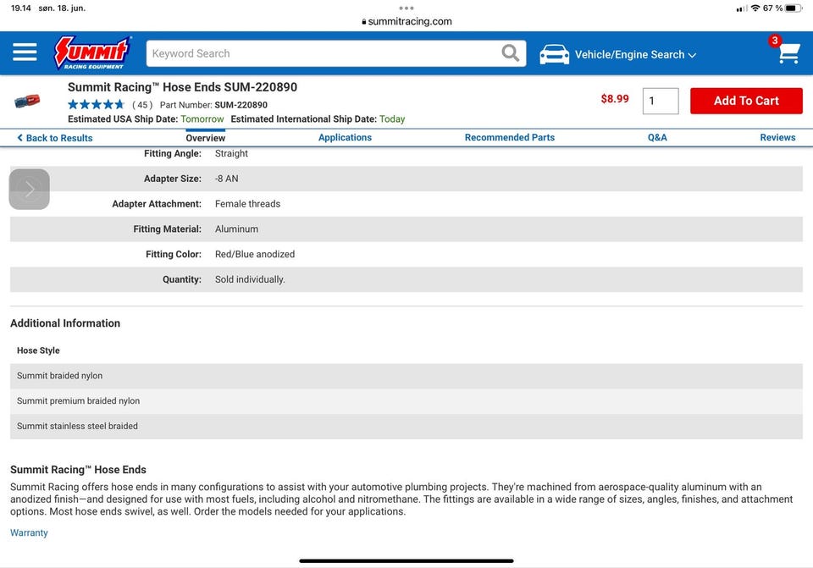Click the search magnifier icon
Viewport: 813px width, 568px height.
[x=510, y=52]
